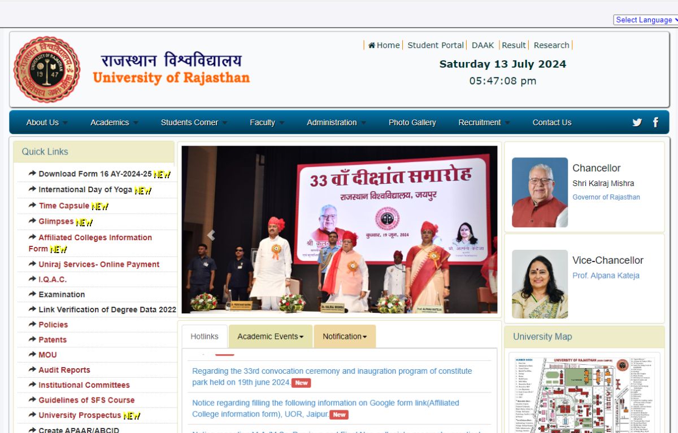678x433 pixels.
Task: Open the Research link
Action: (x=551, y=45)
